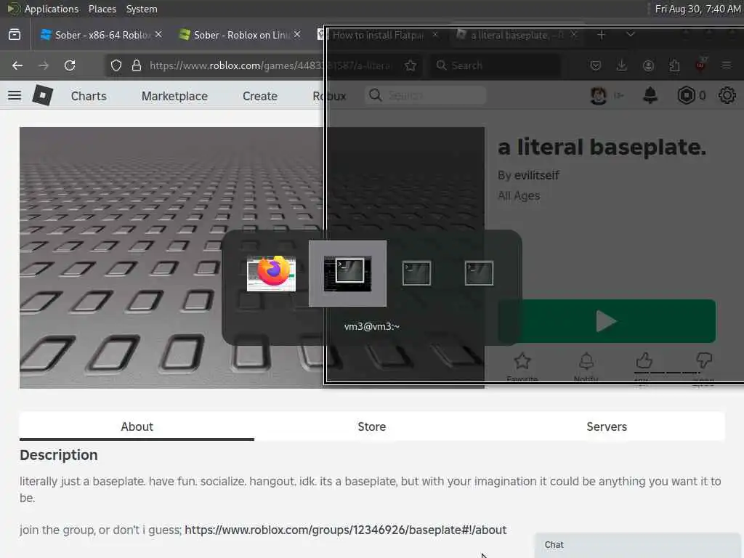Open a new browser tab with plus button
744x558 pixels.
point(601,35)
